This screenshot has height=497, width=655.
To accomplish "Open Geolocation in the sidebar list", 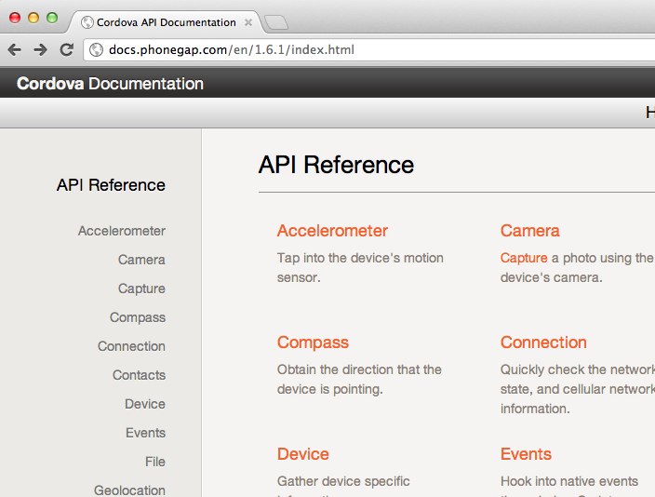I will tap(129, 490).
